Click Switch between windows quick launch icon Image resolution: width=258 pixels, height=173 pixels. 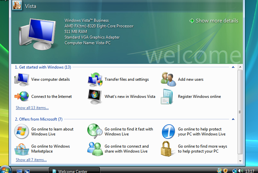click(x=27, y=171)
